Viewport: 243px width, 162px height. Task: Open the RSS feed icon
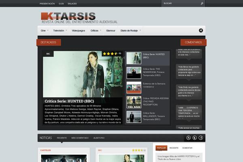[188, 138]
